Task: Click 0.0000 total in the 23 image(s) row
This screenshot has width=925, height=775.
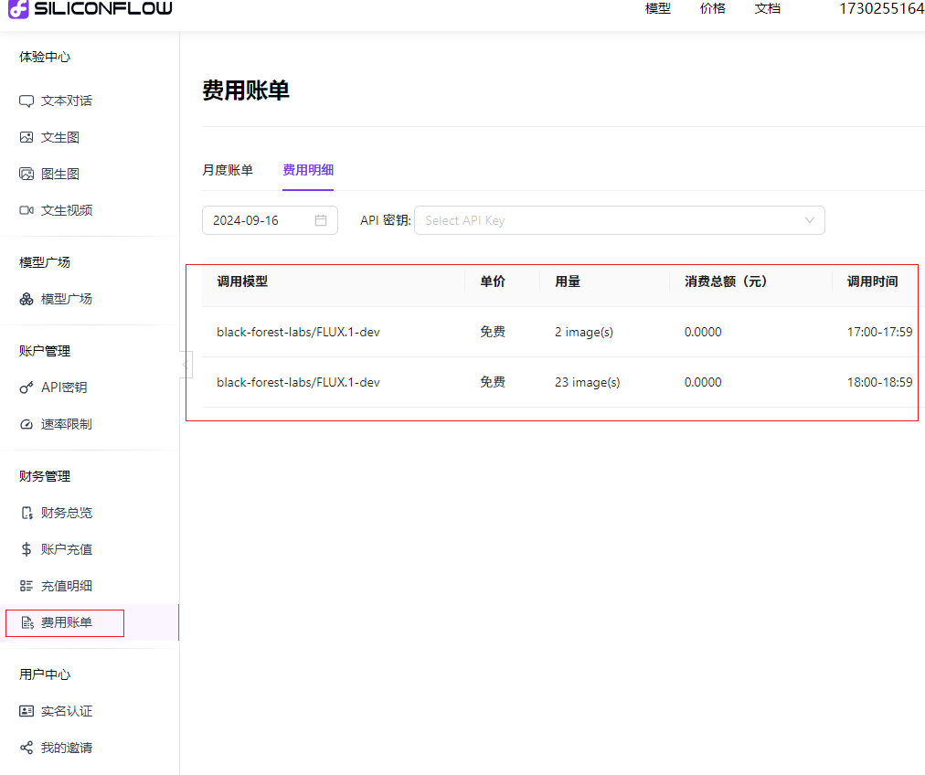Action: [x=703, y=382]
